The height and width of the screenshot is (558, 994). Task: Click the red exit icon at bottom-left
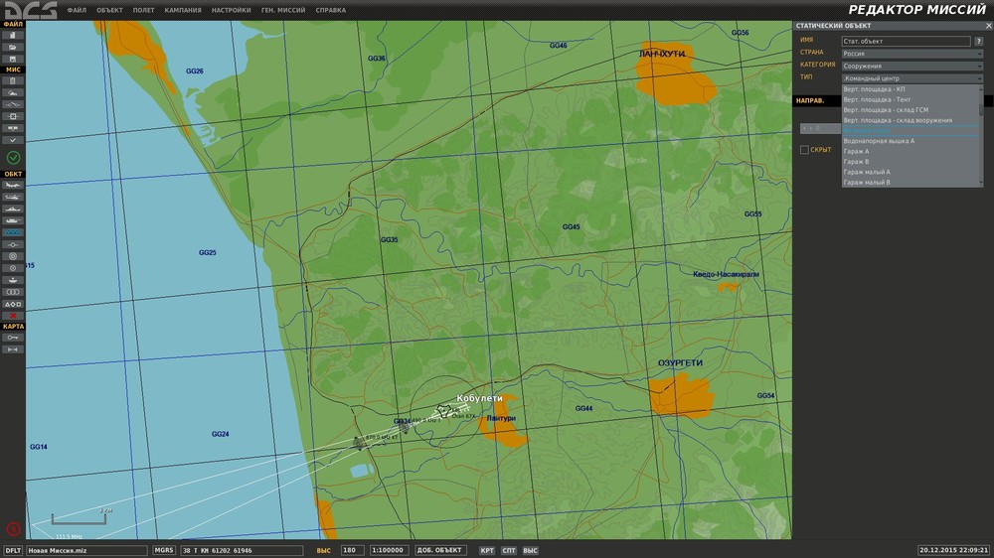13,529
